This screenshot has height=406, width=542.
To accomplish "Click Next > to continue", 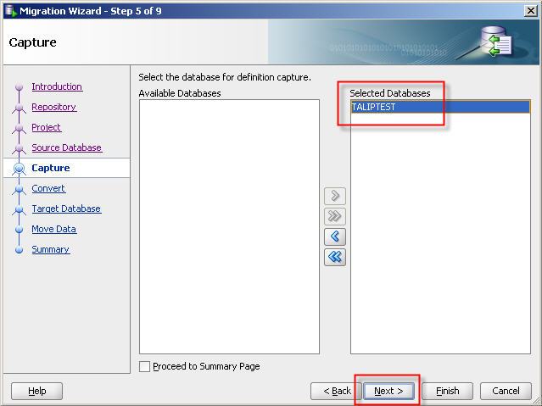I will coord(388,391).
